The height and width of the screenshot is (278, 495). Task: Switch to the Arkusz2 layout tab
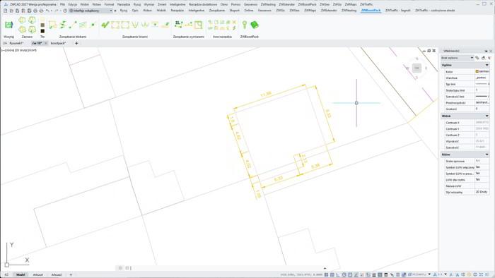pos(57,275)
